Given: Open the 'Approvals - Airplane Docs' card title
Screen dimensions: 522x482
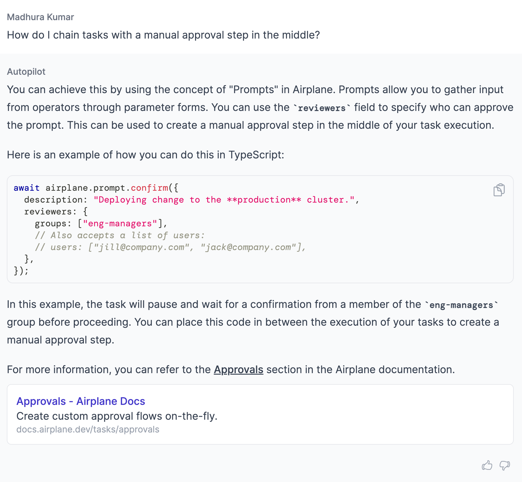Looking at the screenshot, I should (81, 401).
